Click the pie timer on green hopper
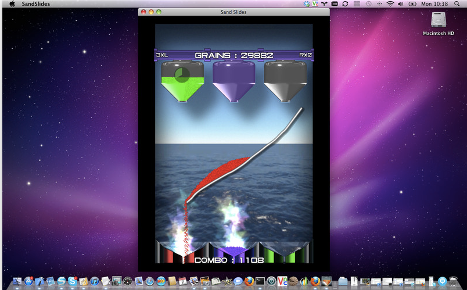This screenshot has height=290, width=467. (x=182, y=74)
